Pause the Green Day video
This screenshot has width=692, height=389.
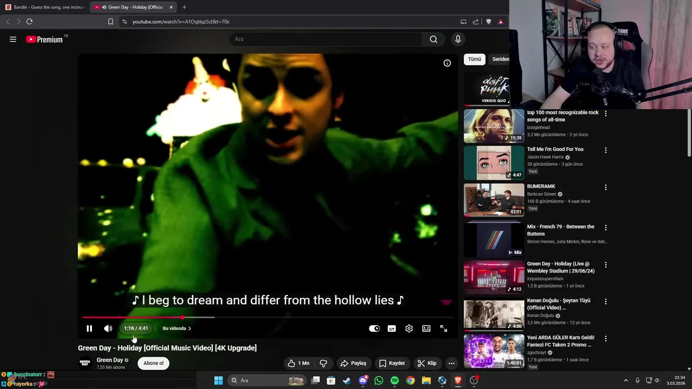(89, 328)
